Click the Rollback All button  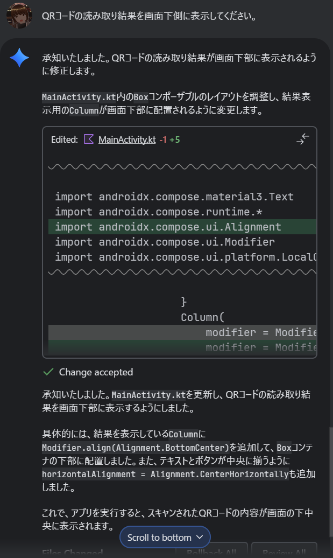[211, 555]
